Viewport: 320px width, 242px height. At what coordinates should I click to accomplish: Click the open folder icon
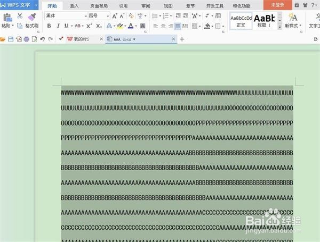coord(3,39)
